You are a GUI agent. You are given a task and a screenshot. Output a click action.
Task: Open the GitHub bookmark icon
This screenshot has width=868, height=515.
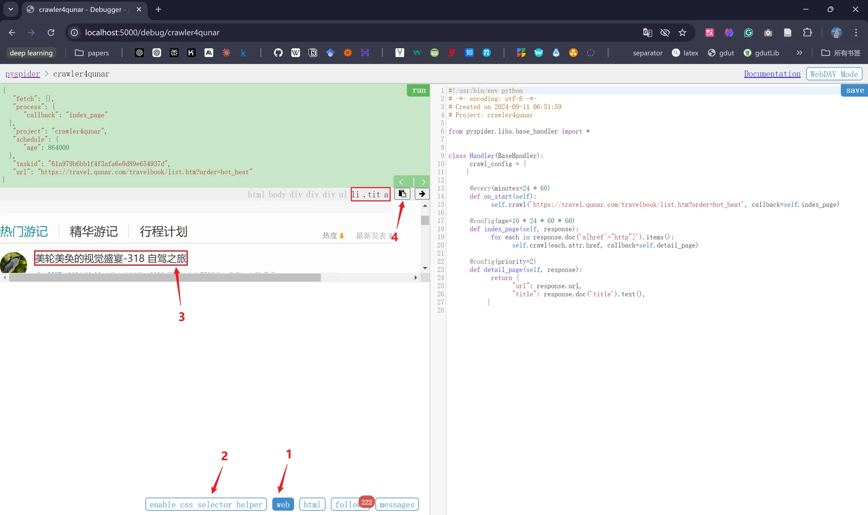(278, 53)
